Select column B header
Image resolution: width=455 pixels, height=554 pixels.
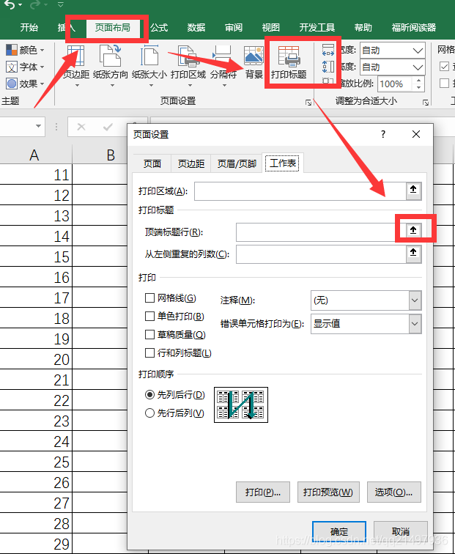point(111,155)
